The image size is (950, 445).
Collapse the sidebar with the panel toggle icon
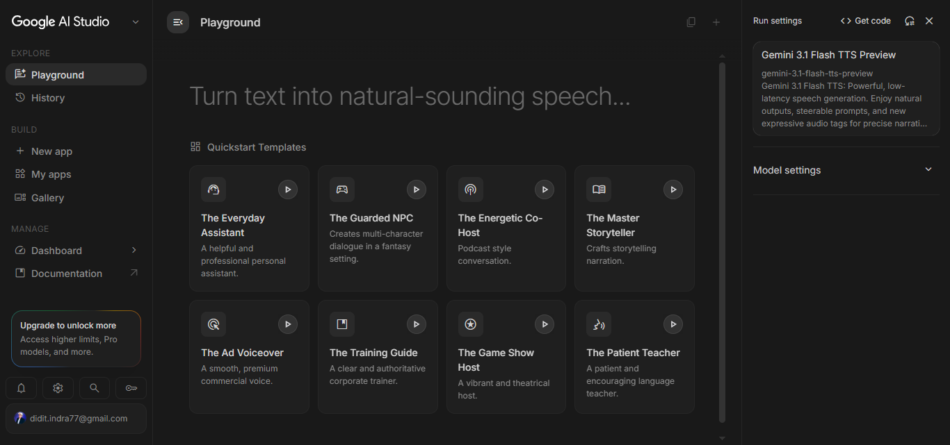point(178,22)
